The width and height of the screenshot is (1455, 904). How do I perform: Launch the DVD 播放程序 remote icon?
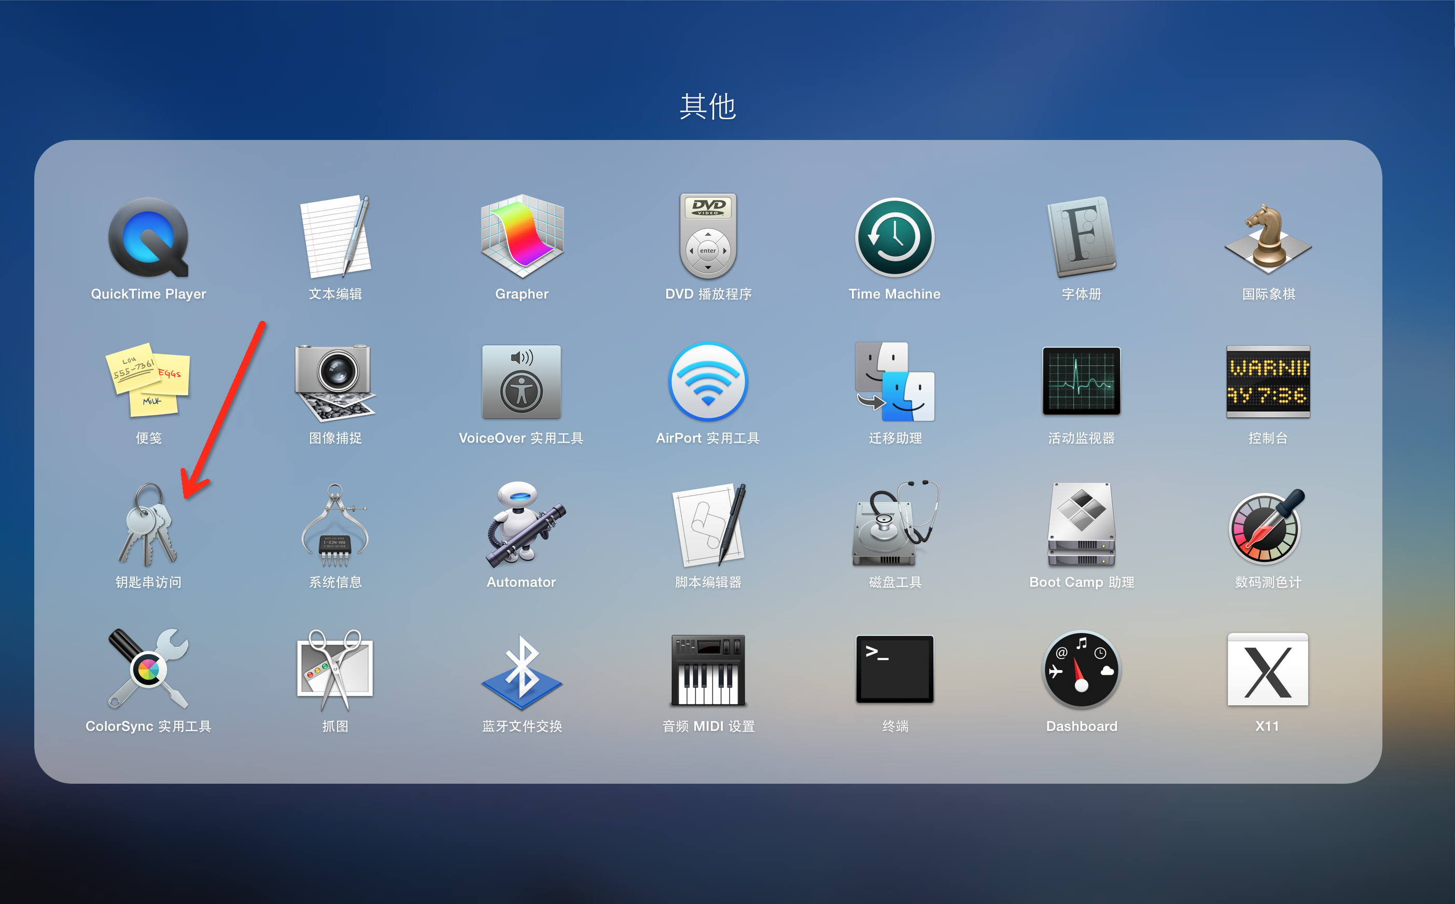(x=708, y=237)
